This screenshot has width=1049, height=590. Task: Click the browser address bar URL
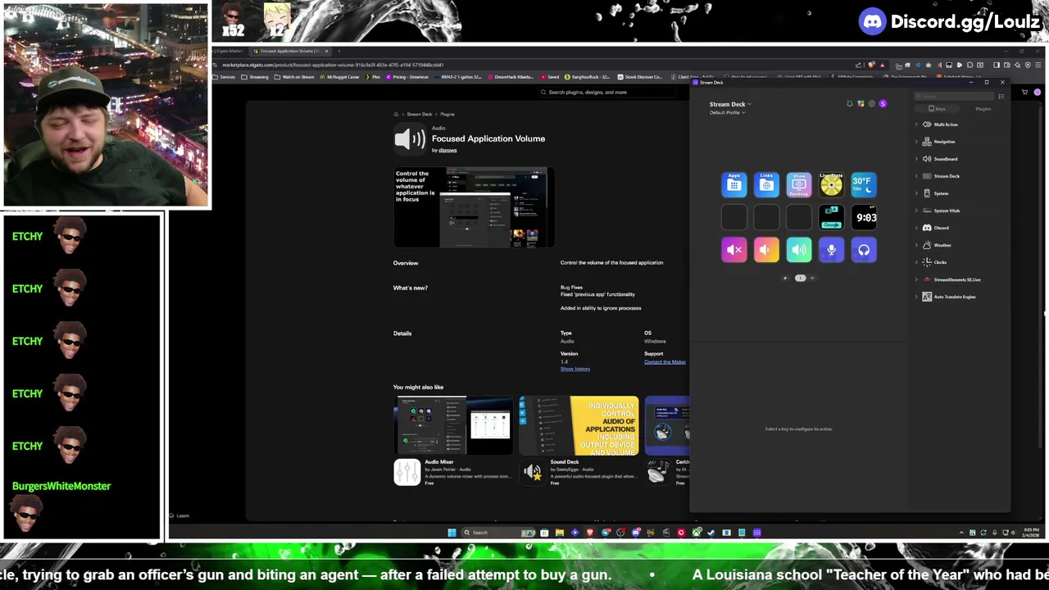tap(333, 65)
